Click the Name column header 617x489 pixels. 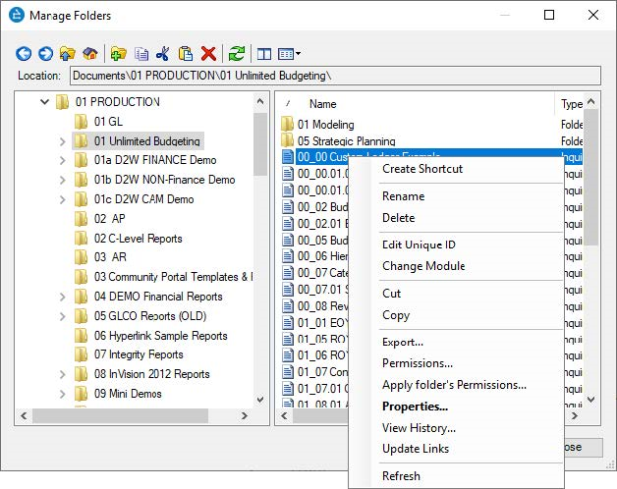pos(323,104)
